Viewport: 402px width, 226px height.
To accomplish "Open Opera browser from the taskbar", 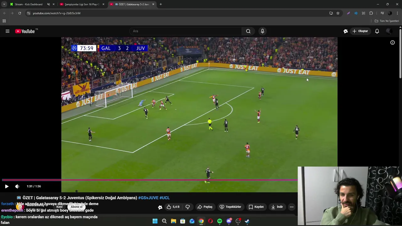I will (x=210, y=221).
